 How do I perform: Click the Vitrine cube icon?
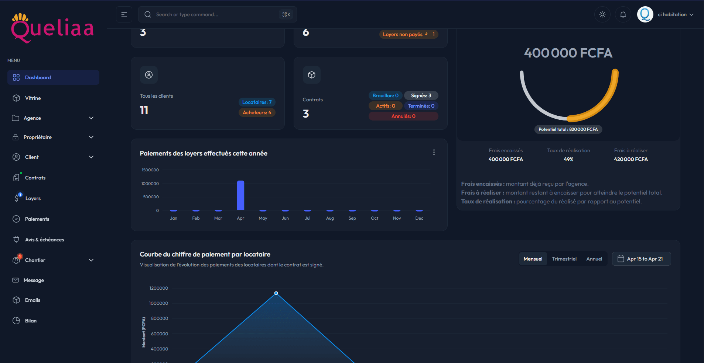16,98
